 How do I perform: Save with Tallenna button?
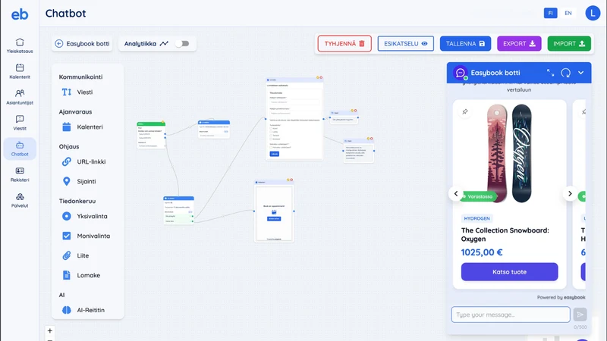pos(465,44)
